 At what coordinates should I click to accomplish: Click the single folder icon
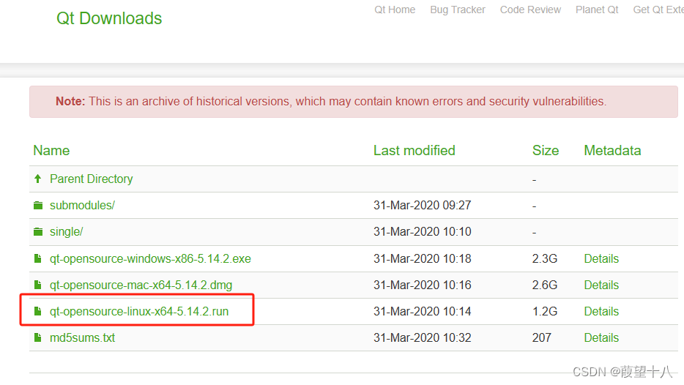[x=38, y=231]
